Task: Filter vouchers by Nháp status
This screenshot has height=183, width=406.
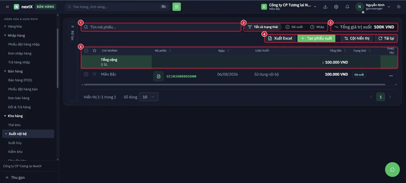Action: [317, 27]
